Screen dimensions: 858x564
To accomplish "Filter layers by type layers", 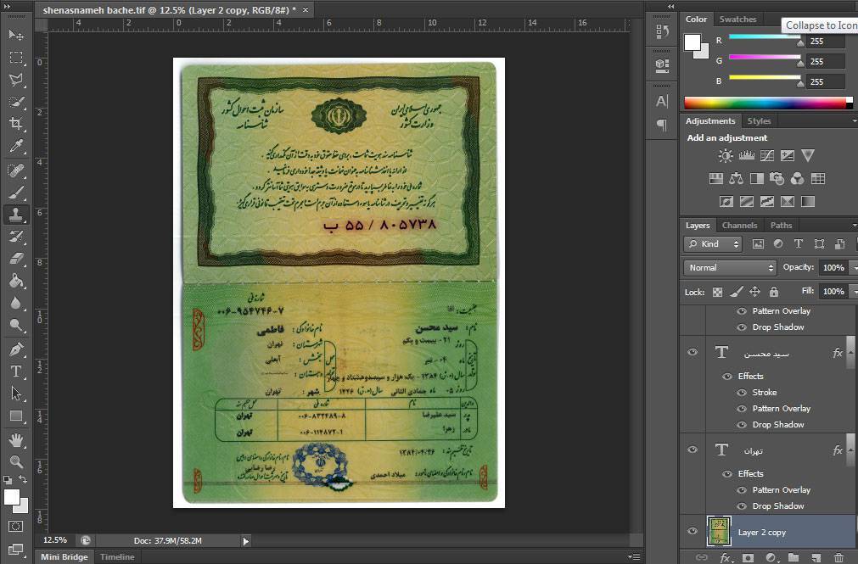I will pyautogui.click(x=799, y=244).
